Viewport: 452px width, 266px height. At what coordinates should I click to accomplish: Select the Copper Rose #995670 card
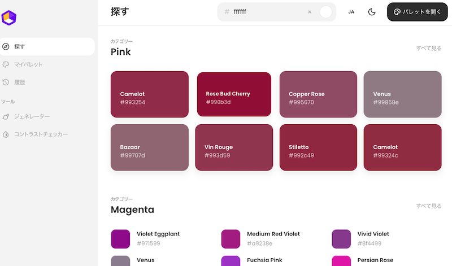tap(318, 94)
